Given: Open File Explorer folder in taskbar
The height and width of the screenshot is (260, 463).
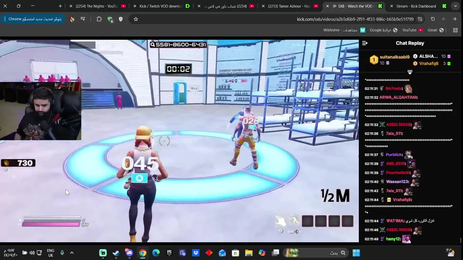Looking at the screenshot, I should [x=249, y=253].
